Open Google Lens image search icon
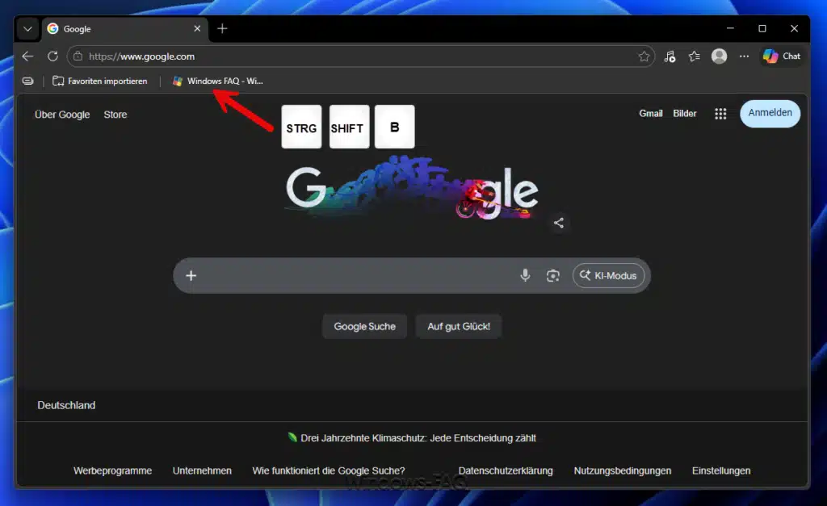 coord(552,275)
